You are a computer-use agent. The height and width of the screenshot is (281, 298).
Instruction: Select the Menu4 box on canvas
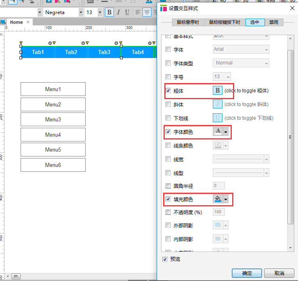point(53,135)
